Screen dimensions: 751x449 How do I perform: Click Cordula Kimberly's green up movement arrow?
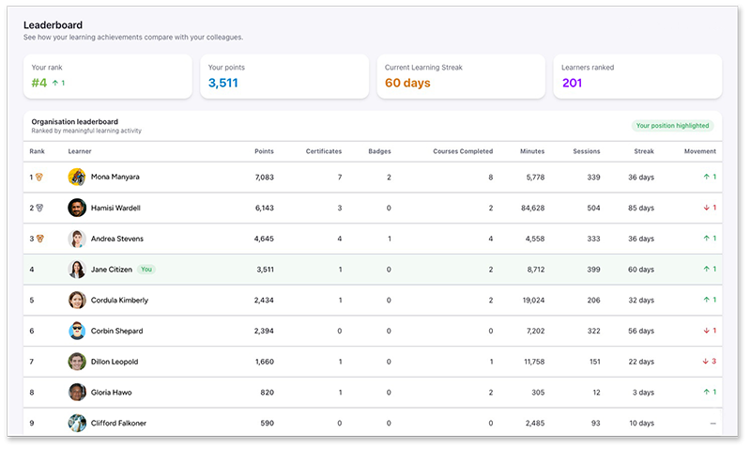pyautogui.click(x=706, y=300)
